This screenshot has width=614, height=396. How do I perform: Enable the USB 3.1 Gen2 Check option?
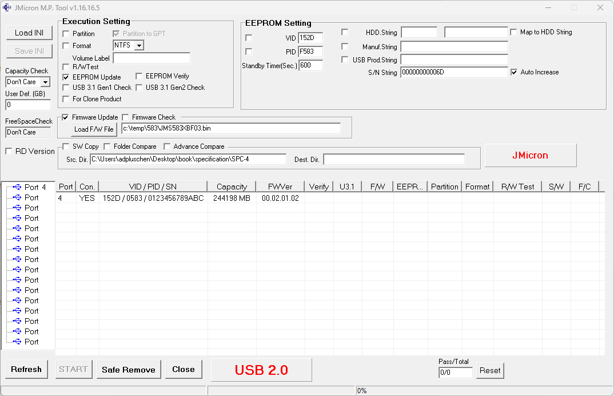click(x=139, y=88)
